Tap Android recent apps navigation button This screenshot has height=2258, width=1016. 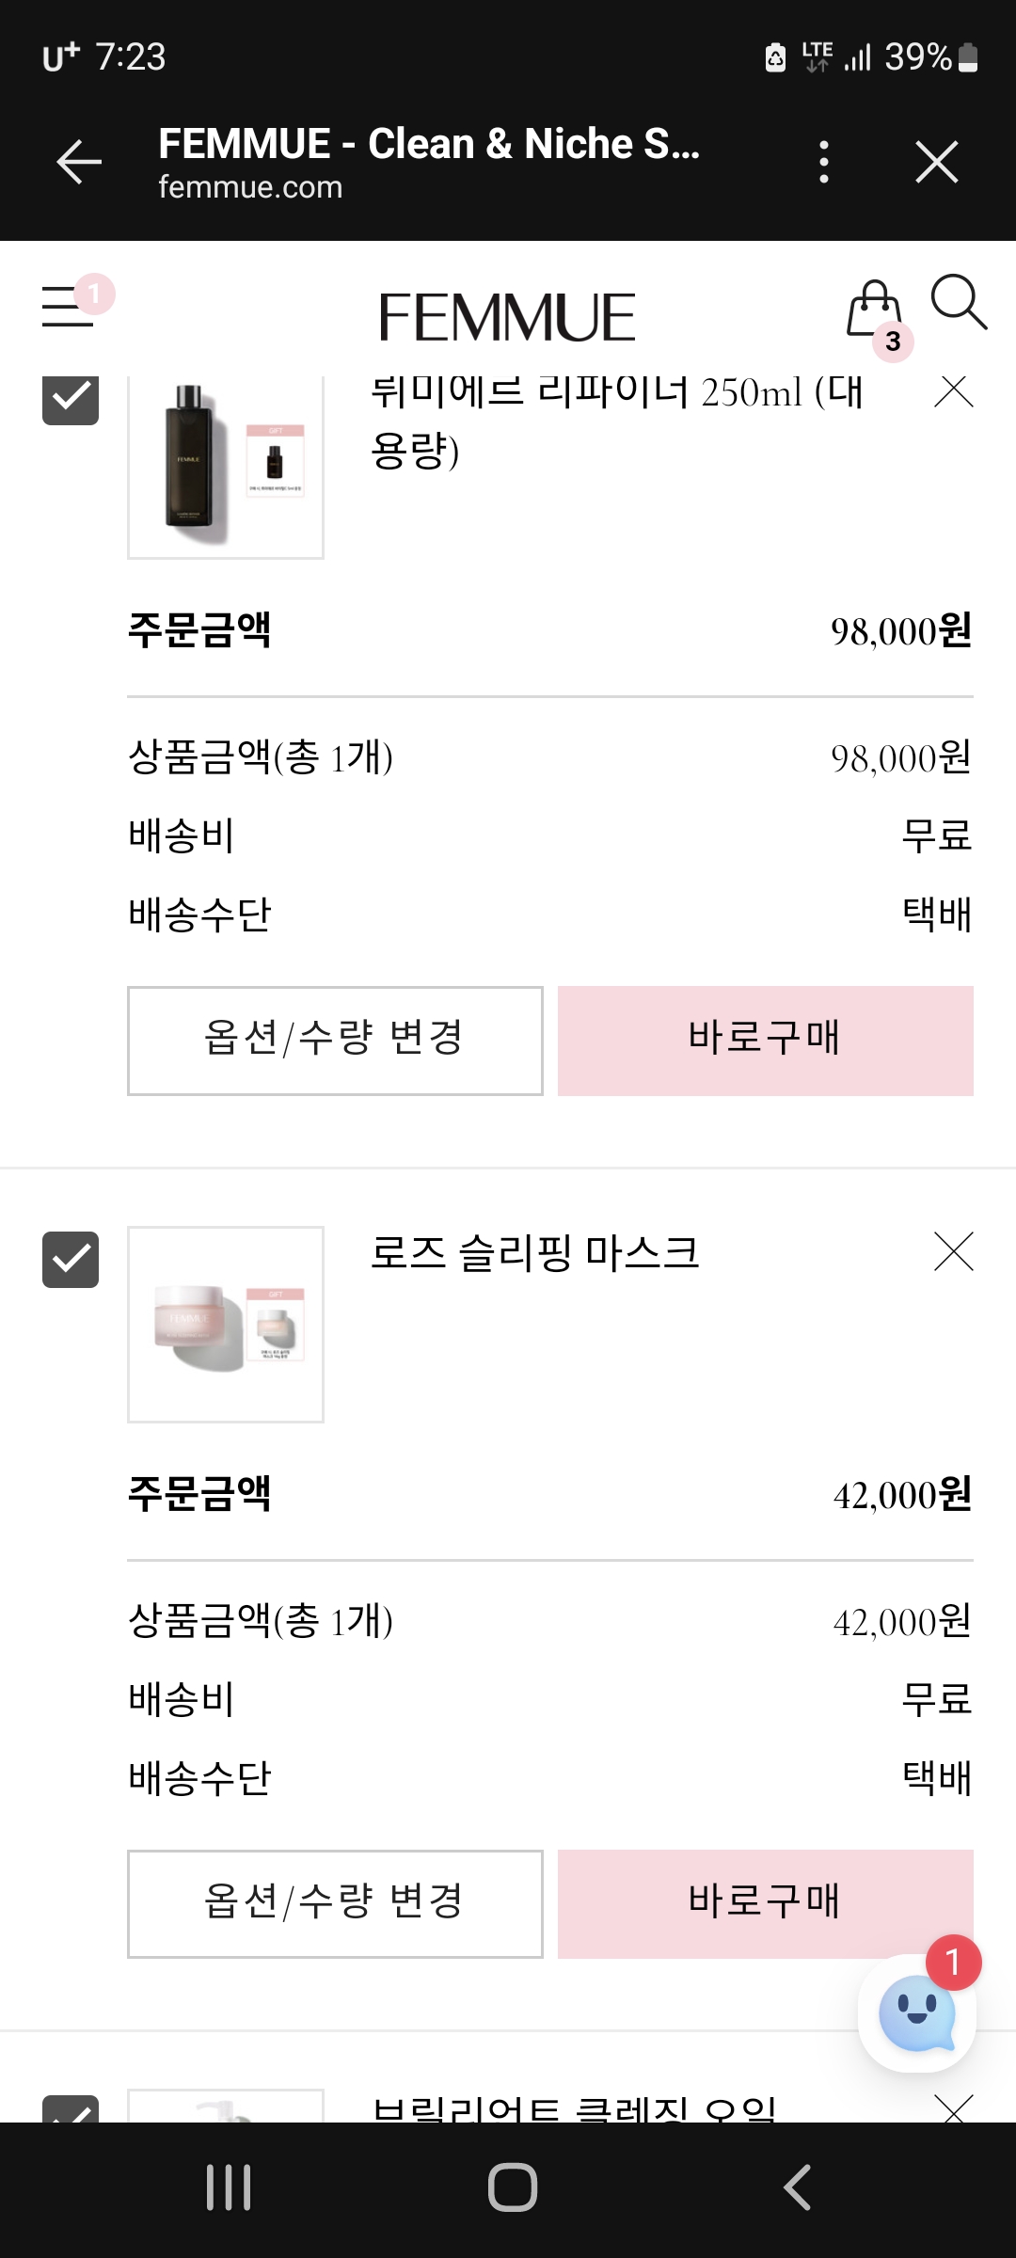[x=229, y=2187]
